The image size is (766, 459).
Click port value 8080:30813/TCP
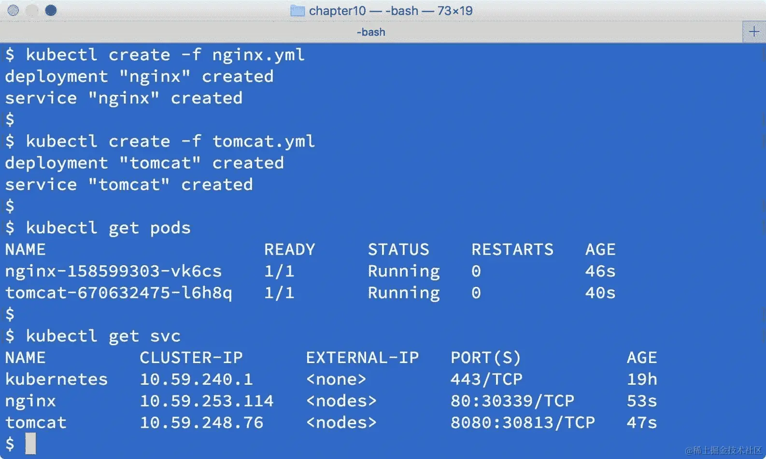point(523,423)
